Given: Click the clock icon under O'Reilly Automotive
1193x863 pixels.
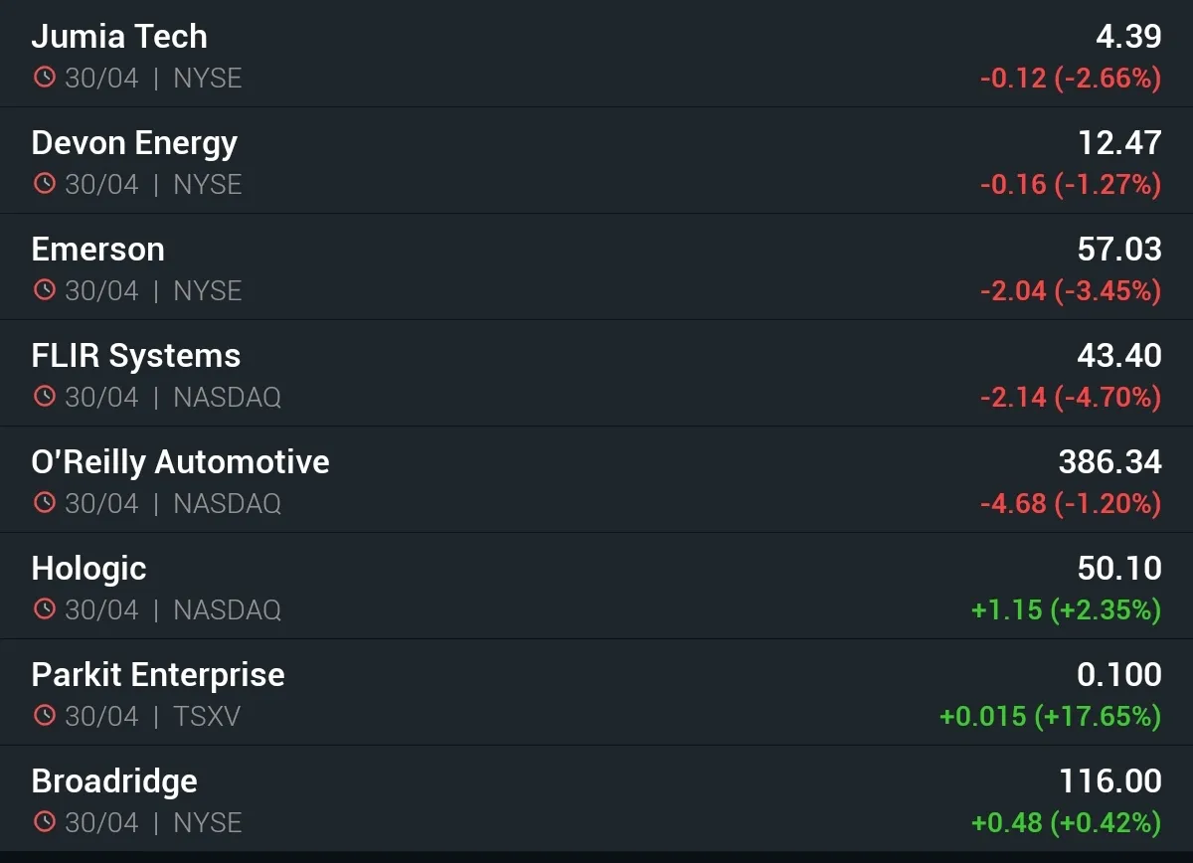Looking at the screenshot, I should (44, 503).
